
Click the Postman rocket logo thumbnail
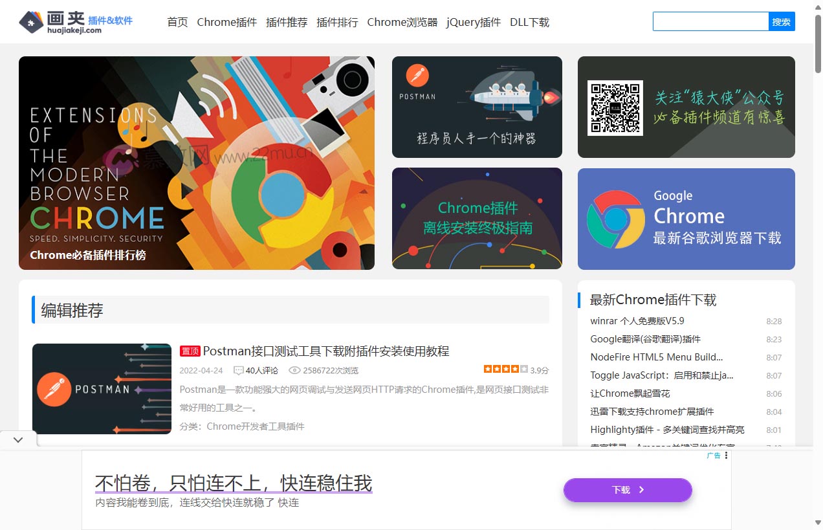[x=102, y=389]
